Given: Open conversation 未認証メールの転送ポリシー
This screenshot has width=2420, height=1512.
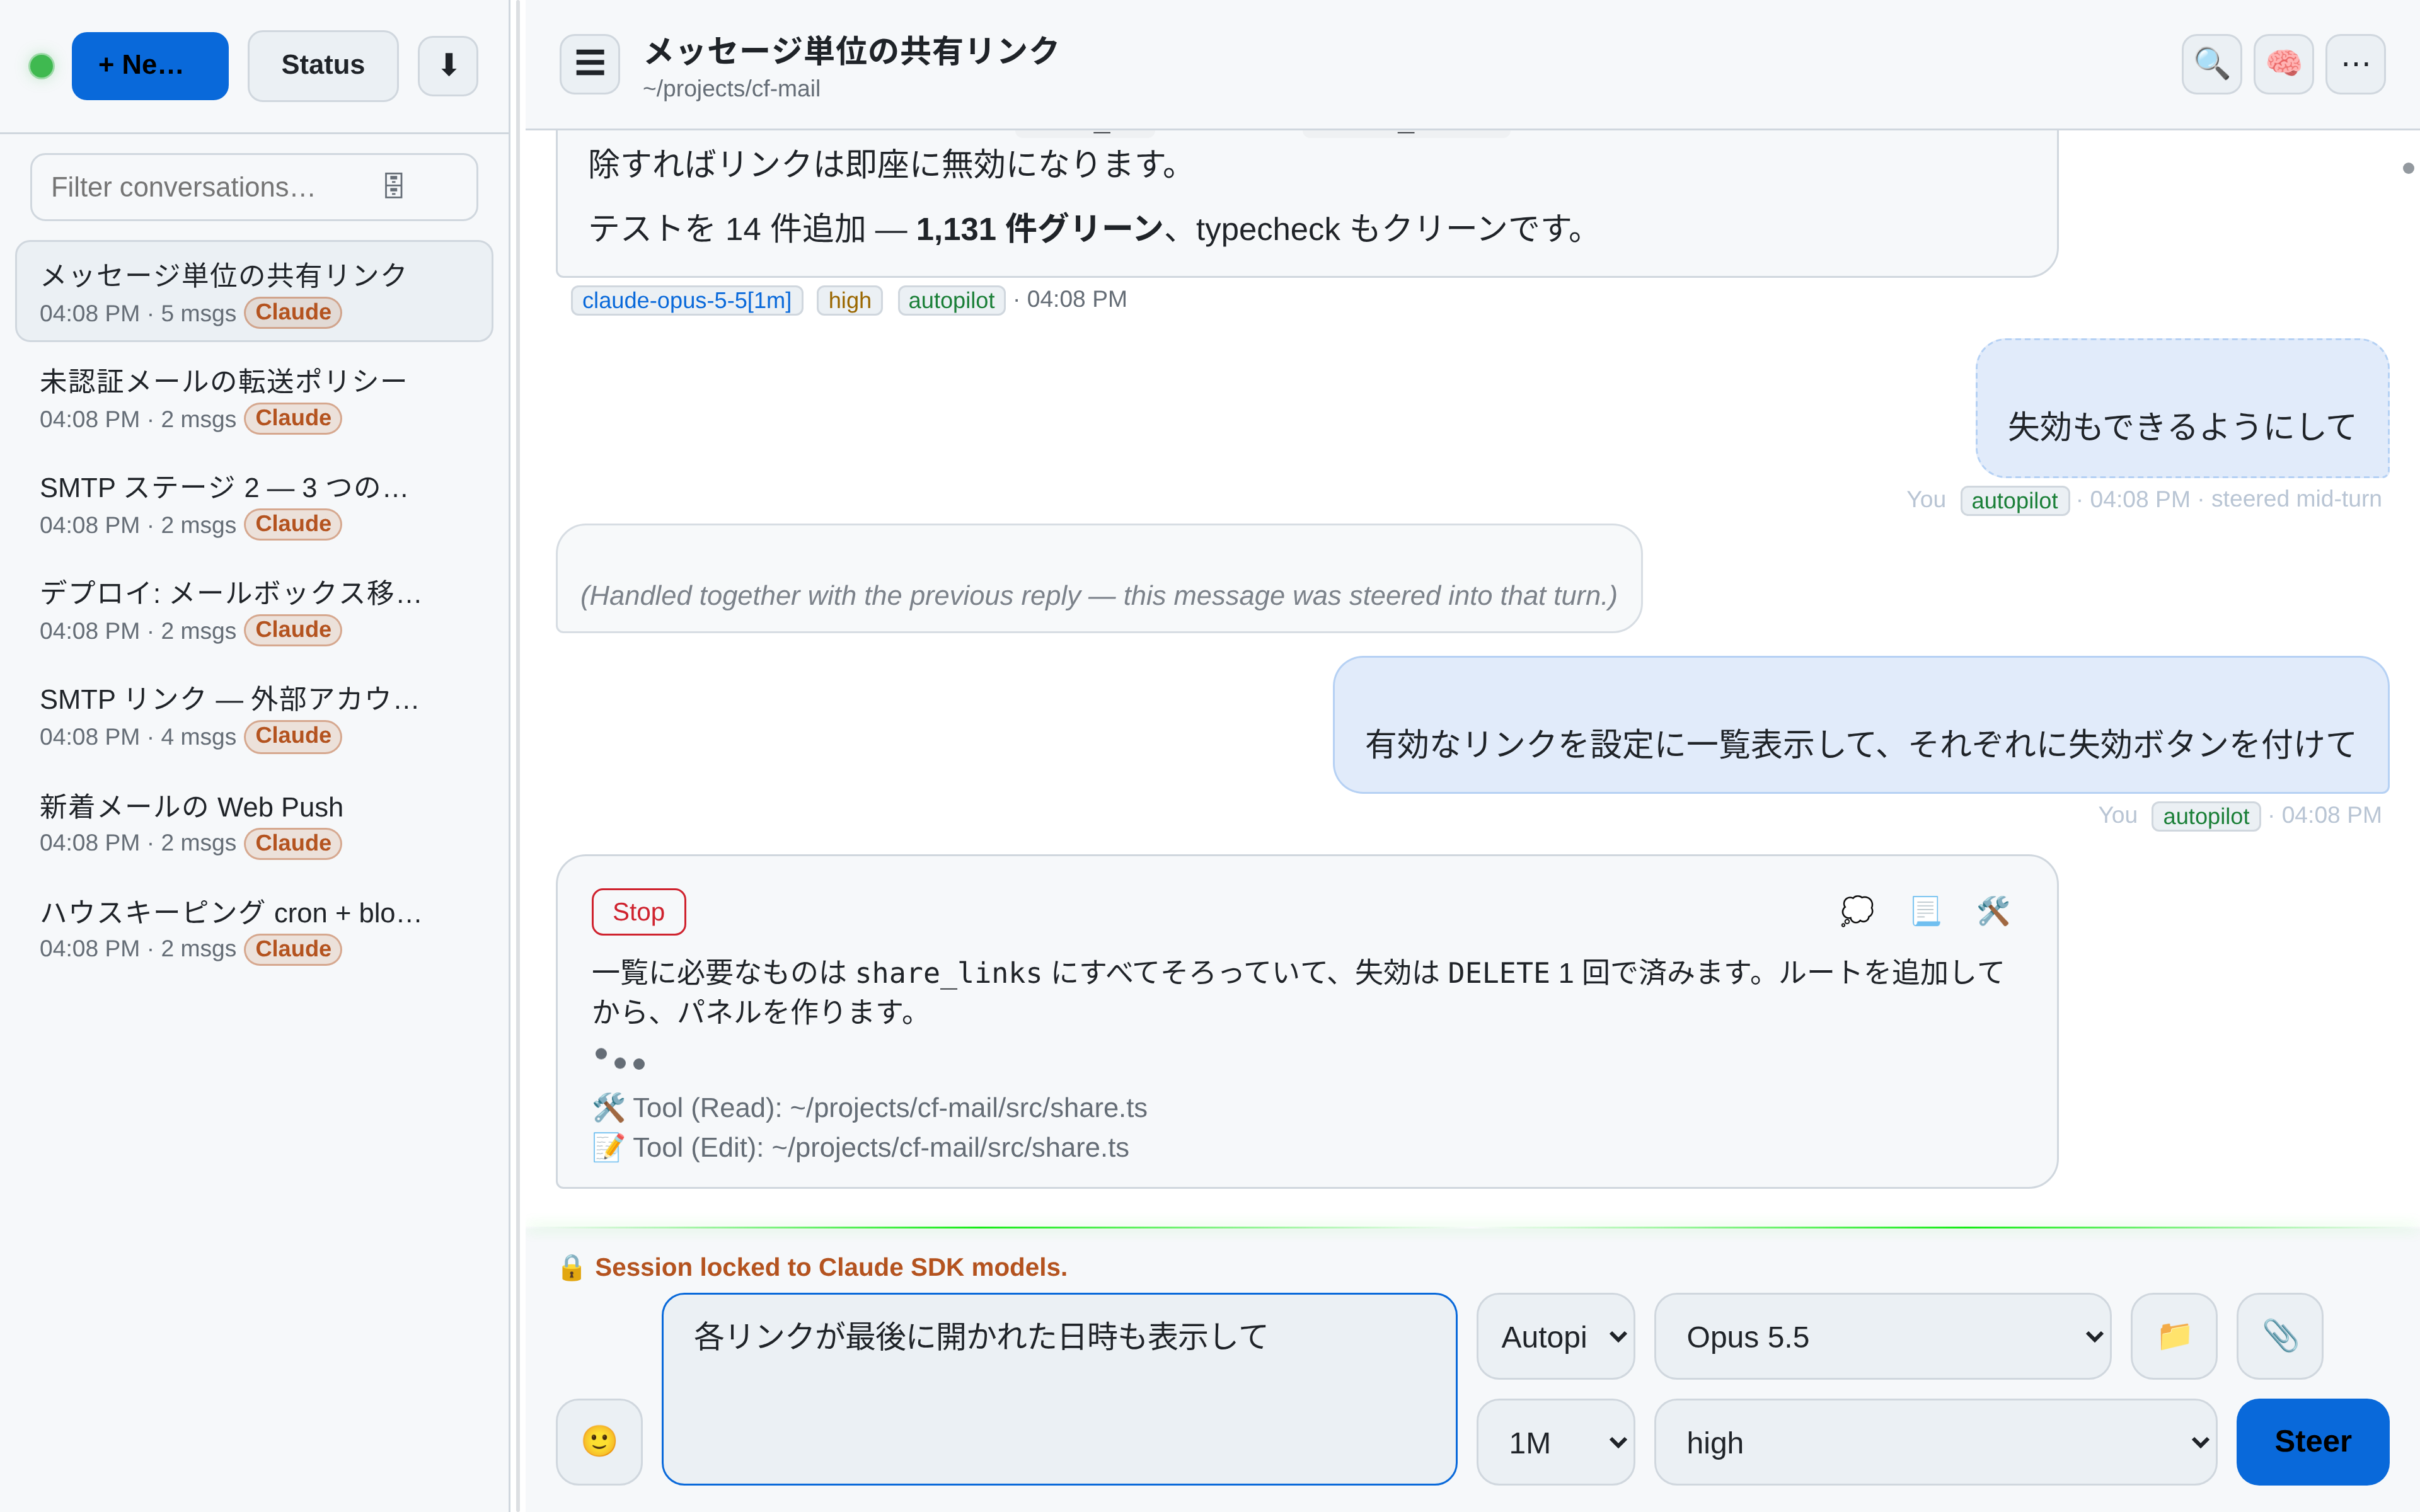Looking at the screenshot, I should click(x=254, y=398).
